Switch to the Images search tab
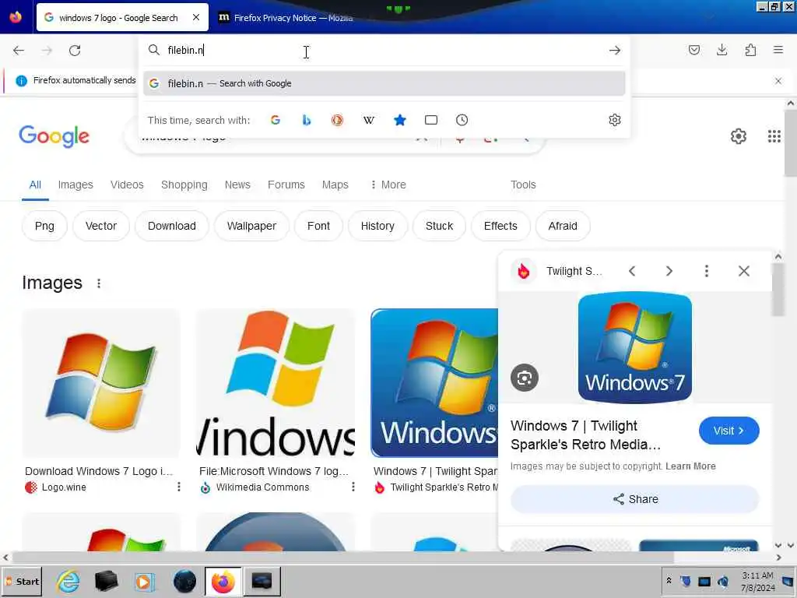797x598 pixels. point(75,185)
